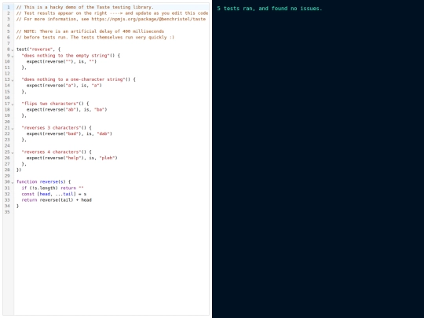Viewport: 424px width, 318px height.
Task: Click on the "reverses 3 characters" test name
Action: (51, 128)
